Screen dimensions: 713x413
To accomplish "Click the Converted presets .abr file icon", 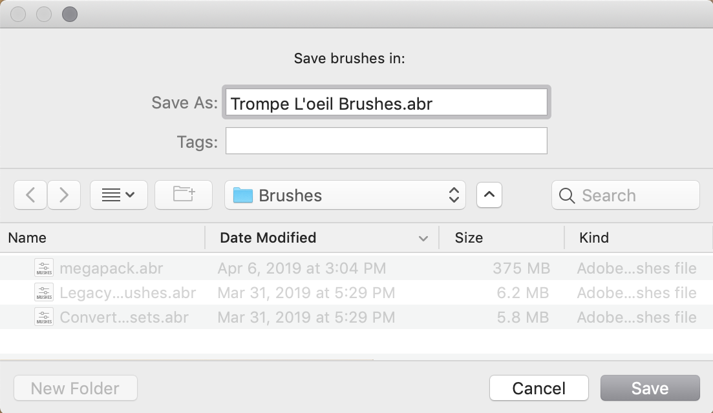I will pos(44,317).
